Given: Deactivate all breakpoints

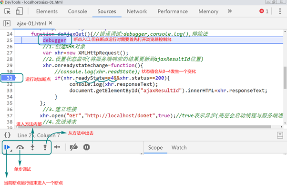Looking at the screenshot, I should click(x=74, y=147).
